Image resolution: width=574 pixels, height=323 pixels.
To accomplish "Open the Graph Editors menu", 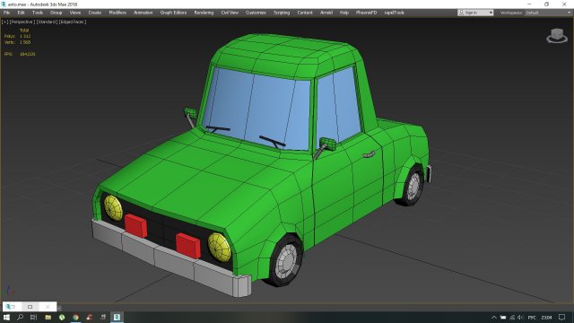I will [173, 13].
